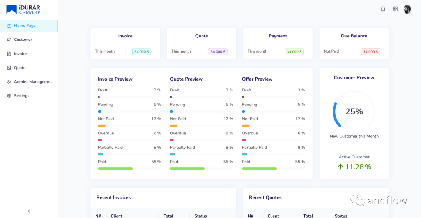Click the 25% customer circular progress gauge
The image size is (421, 218).
click(x=354, y=112)
